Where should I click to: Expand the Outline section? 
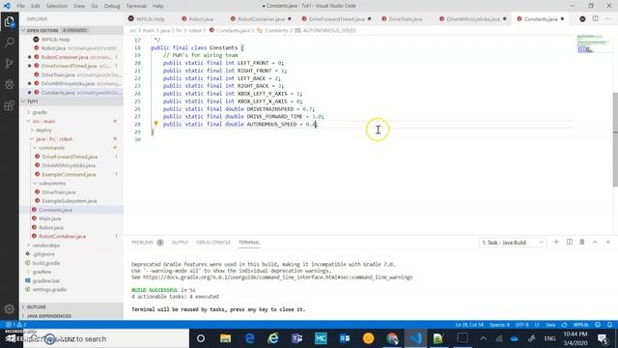click(x=71, y=307)
